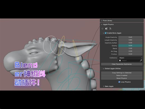Click the Blend value field
This screenshot has width=145, height=109.
click(130, 48)
